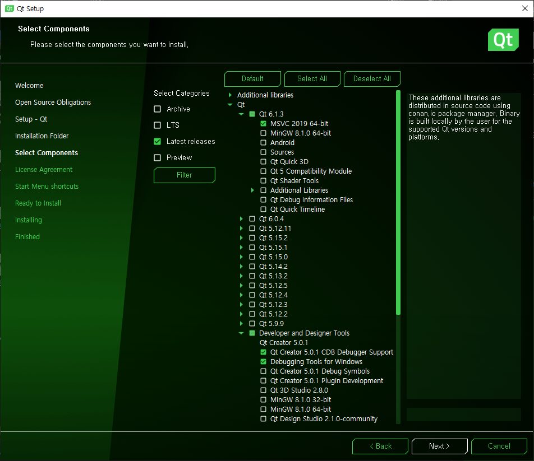This screenshot has height=461, width=534.
Task: Uncheck Debugging Tools for Windows
Action: (263, 362)
